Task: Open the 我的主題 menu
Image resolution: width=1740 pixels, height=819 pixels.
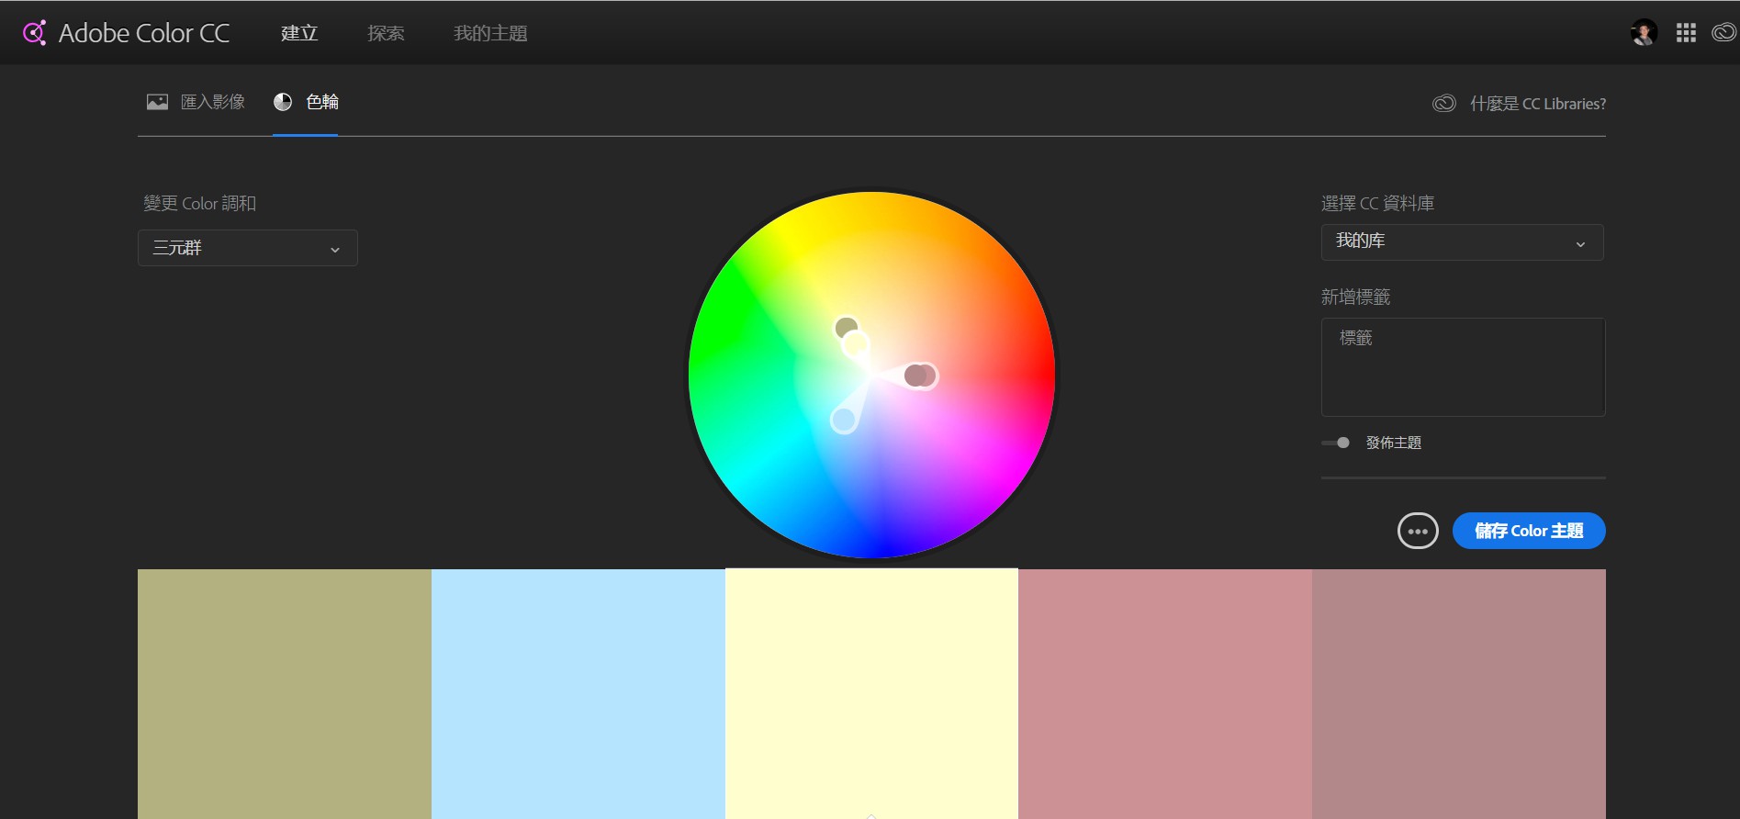Action: tap(490, 33)
